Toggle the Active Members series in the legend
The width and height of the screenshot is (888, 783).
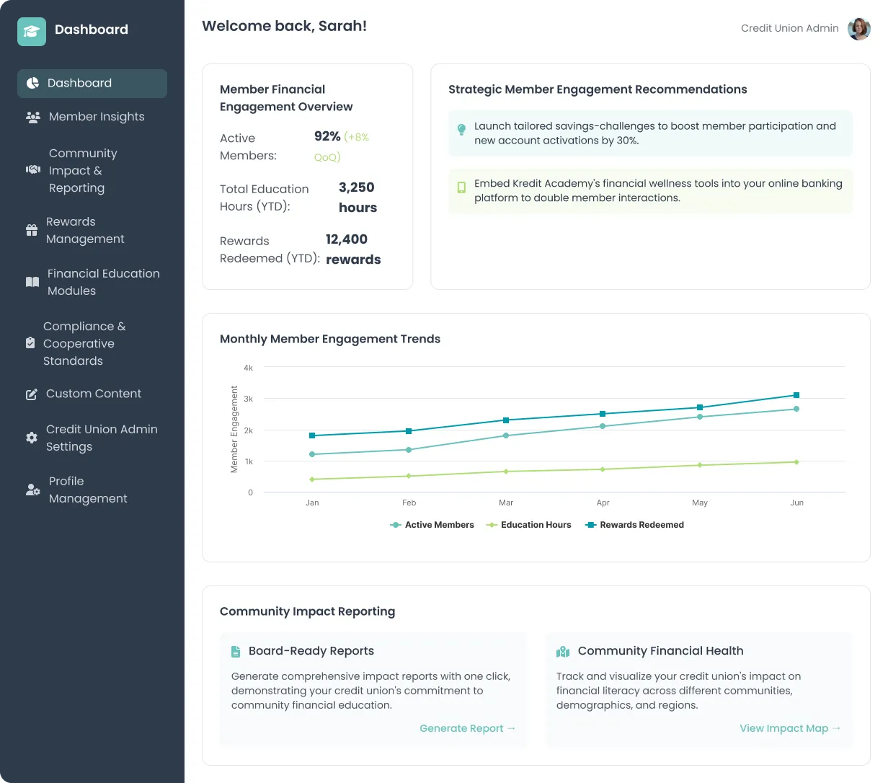point(432,525)
